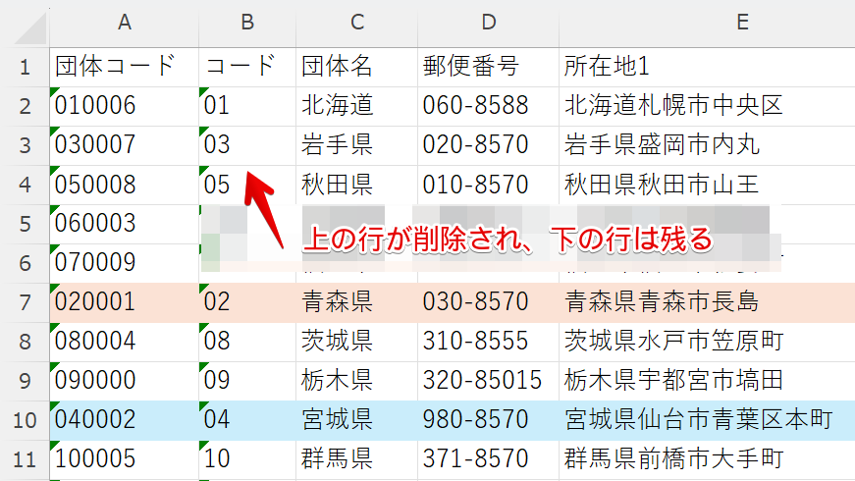Select row 2 header
Viewport: 855px width, 481px height.
click(x=25, y=107)
